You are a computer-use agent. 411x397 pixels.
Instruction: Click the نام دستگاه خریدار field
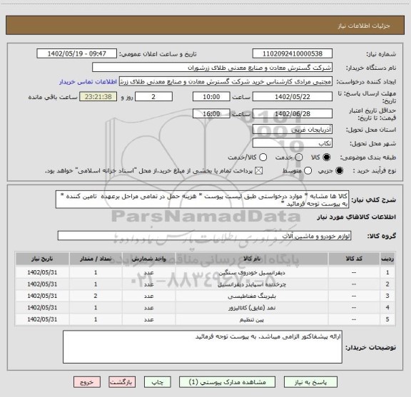pos(213,67)
